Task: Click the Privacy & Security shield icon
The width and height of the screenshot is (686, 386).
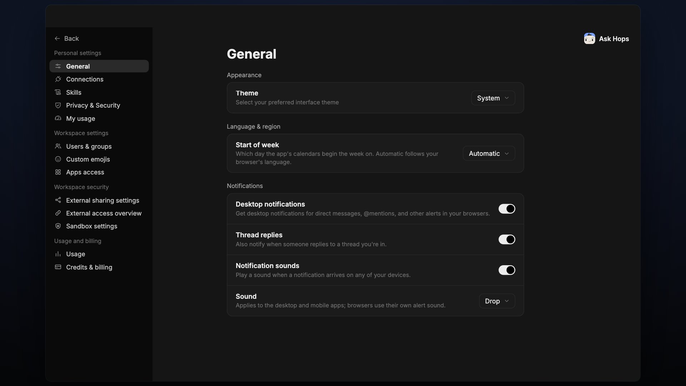Action: click(x=58, y=105)
